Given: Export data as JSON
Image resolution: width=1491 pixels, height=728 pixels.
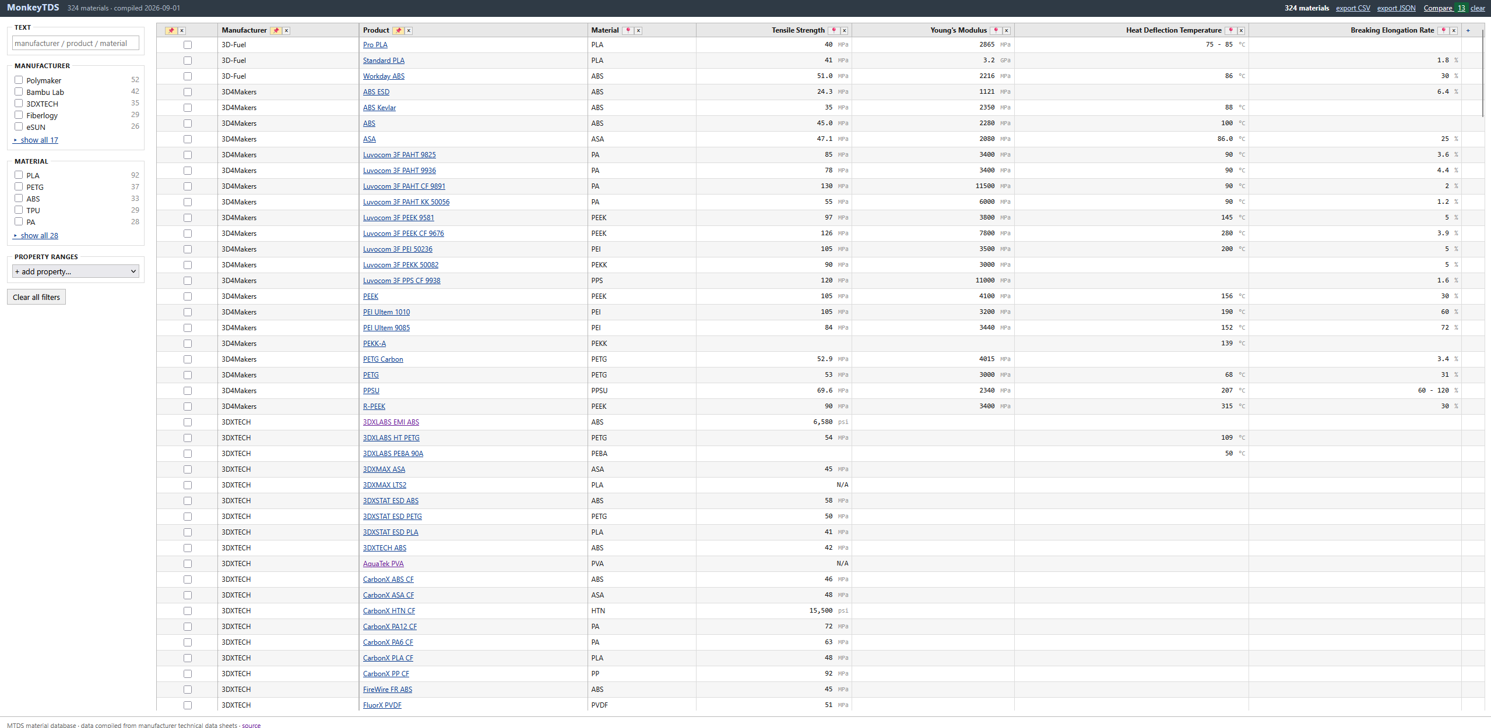Looking at the screenshot, I should click(x=1396, y=8).
